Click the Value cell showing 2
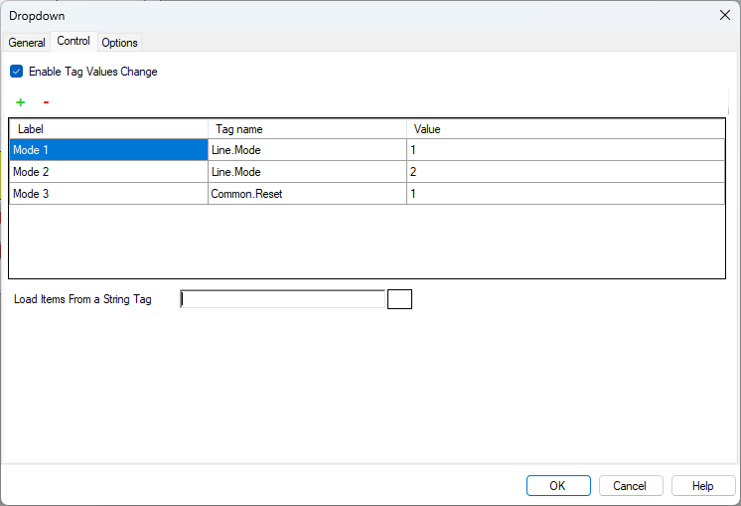The width and height of the screenshot is (741, 506). tap(565, 172)
